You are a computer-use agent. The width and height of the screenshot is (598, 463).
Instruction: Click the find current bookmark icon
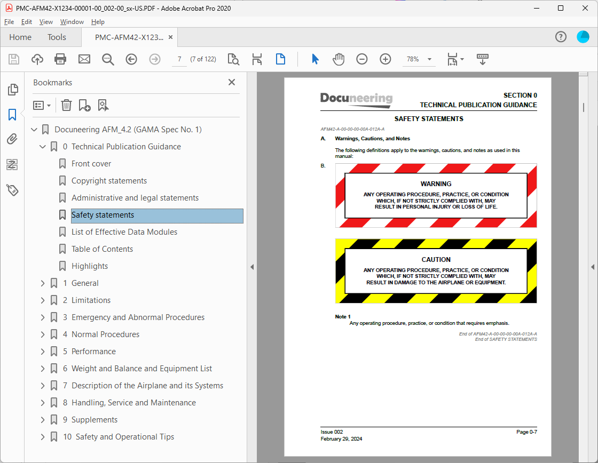pos(103,105)
